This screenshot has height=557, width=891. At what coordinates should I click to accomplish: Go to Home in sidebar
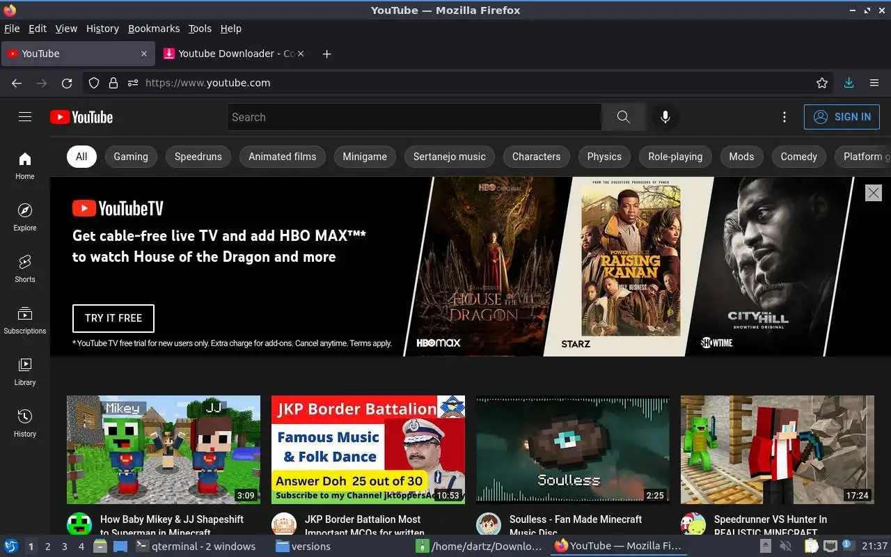coord(25,166)
